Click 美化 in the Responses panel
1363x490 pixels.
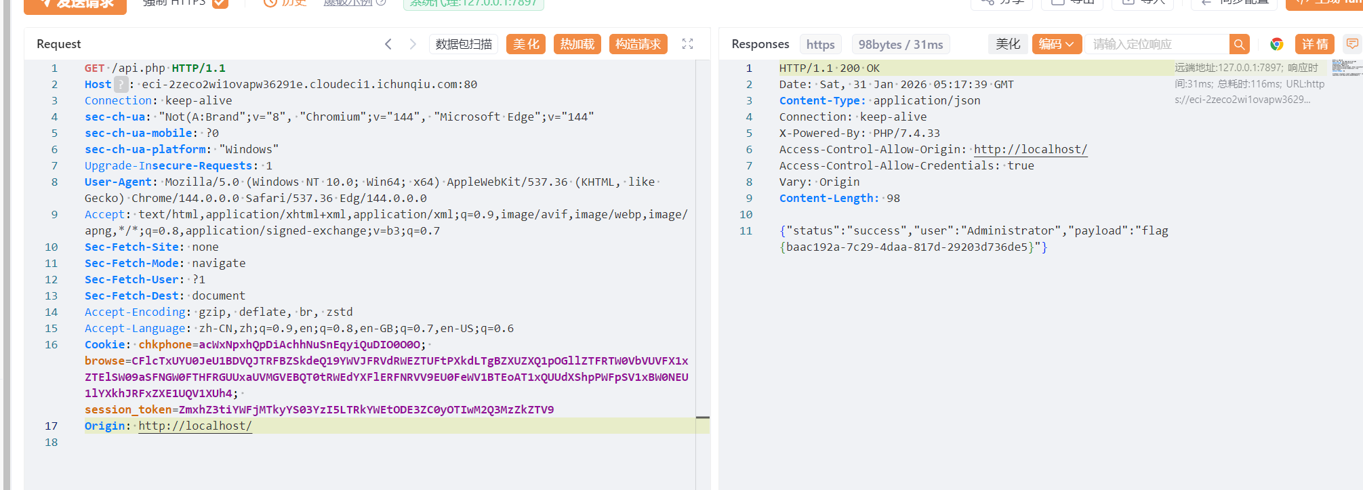point(1008,44)
